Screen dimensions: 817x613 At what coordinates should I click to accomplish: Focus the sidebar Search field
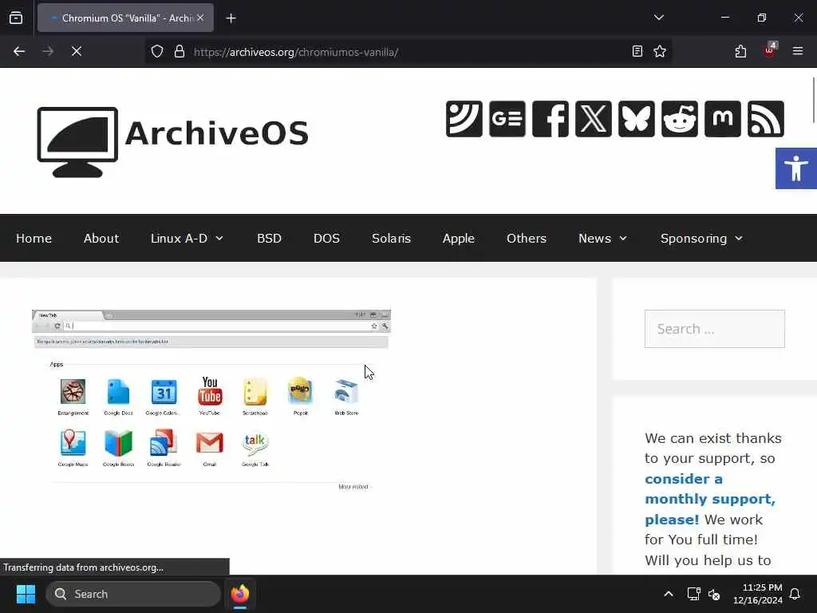(x=714, y=329)
